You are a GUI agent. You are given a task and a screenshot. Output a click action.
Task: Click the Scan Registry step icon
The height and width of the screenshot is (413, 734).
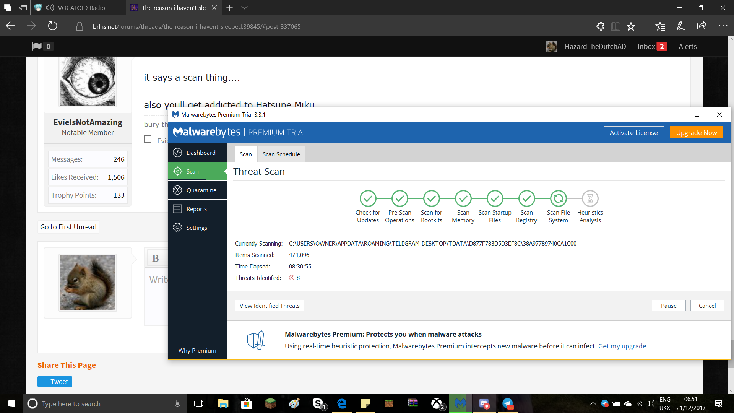[x=526, y=198]
